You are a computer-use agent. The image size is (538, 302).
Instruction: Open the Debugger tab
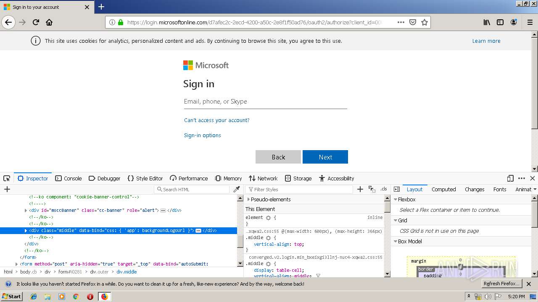[x=105, y=178]
